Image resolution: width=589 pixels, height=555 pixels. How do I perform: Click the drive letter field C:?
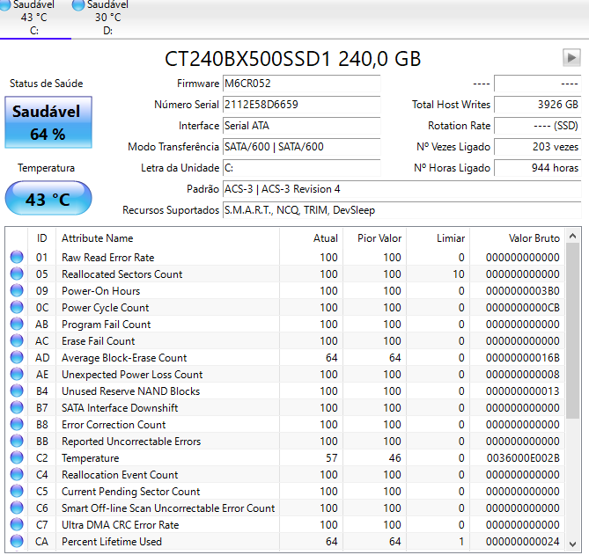point(301,168)
